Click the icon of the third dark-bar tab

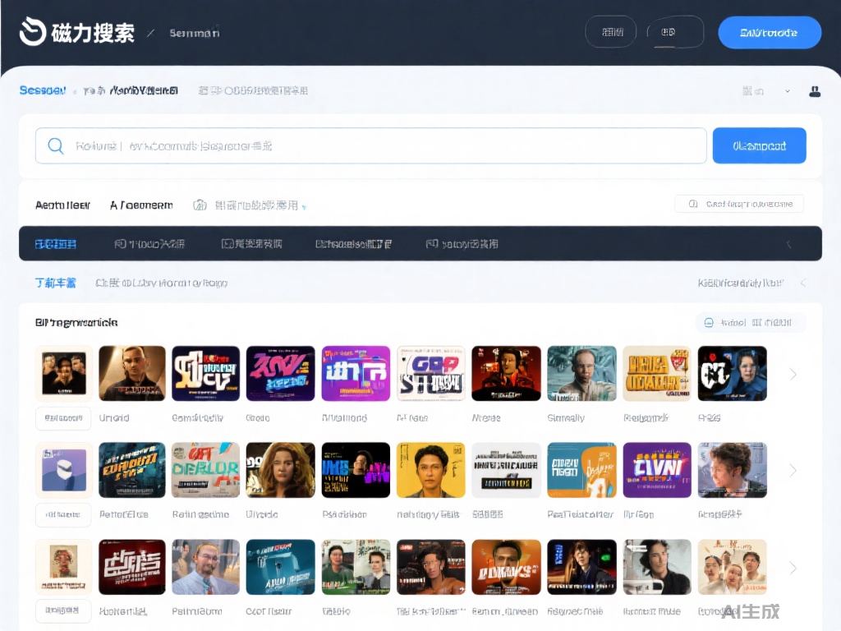(227, 243)
